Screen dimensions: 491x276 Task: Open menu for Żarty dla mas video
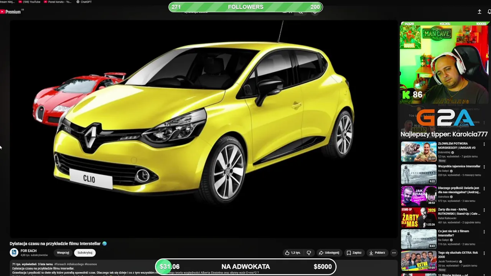click(484, 210)
